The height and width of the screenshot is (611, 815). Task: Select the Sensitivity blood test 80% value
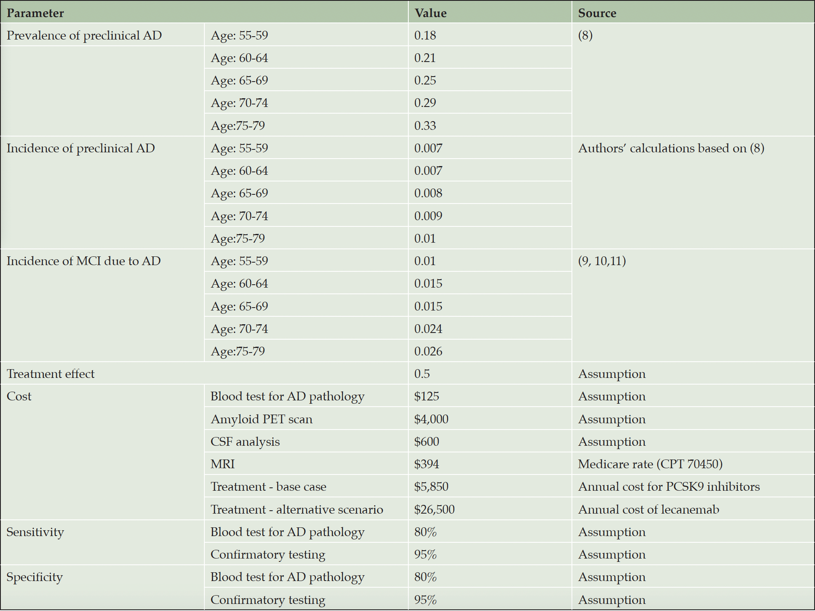tap(425, 532)
